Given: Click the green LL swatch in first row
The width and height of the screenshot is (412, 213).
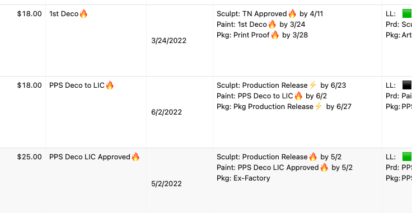Looking at the screenshot, I should (407, 13).
